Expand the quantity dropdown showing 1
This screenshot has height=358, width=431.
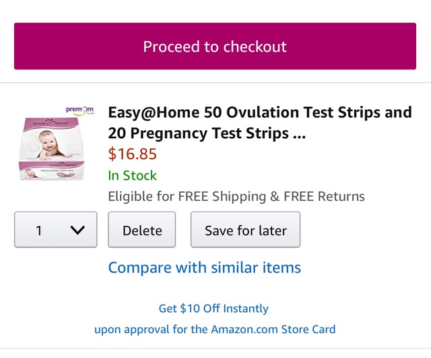56,229
